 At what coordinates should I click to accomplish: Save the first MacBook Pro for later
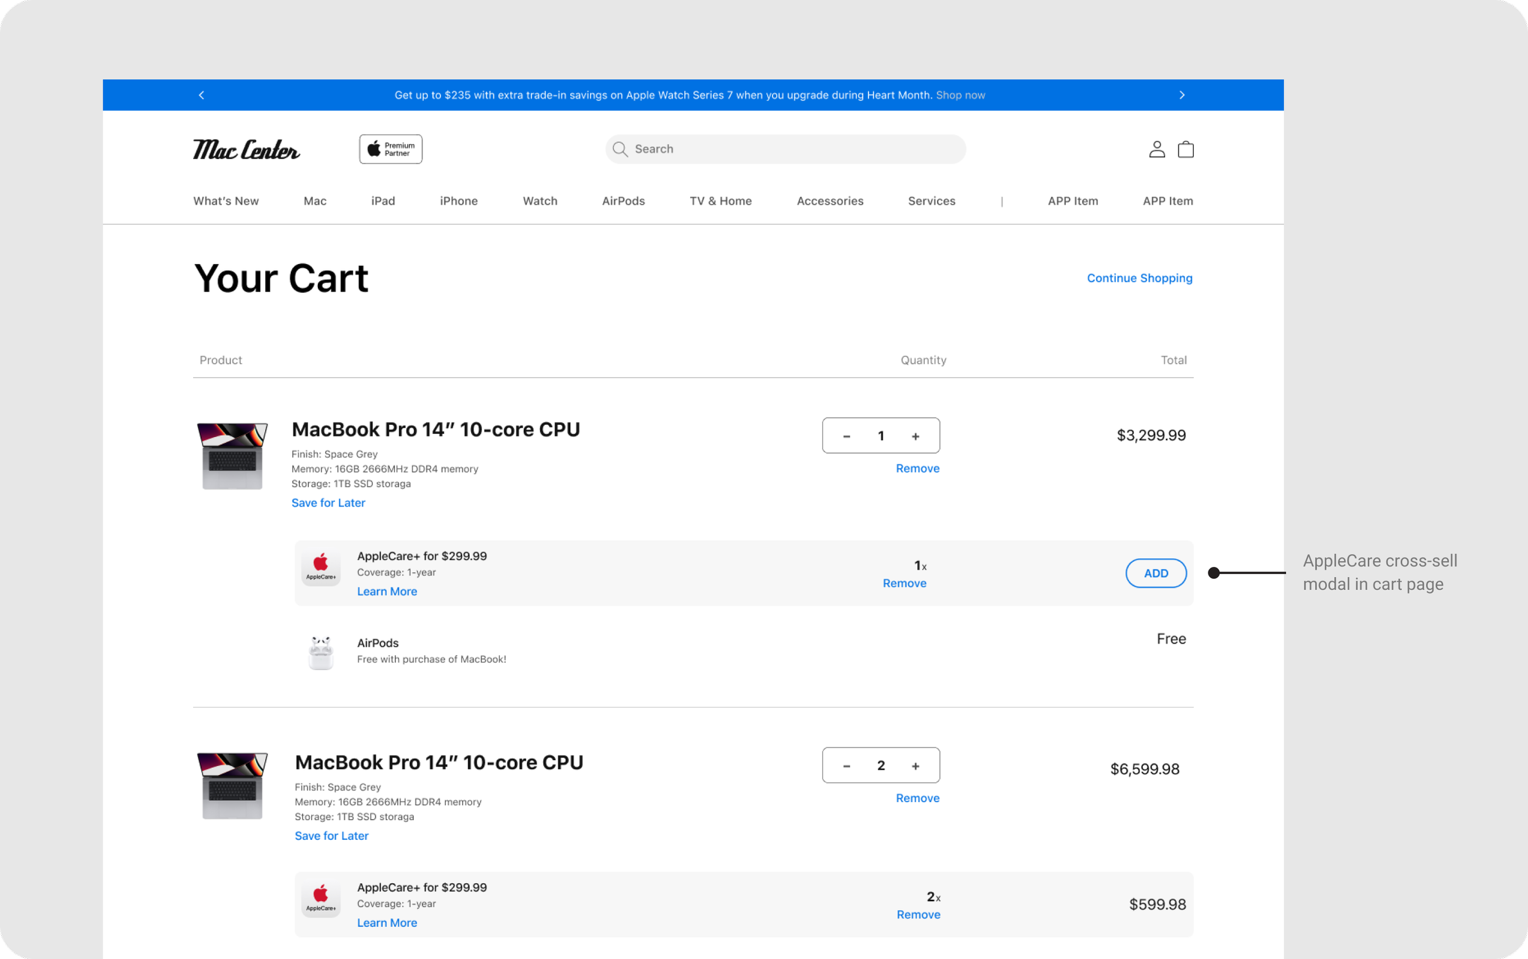point(328,503)
